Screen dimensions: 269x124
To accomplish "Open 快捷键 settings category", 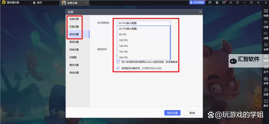I will [x=73, y=57].
